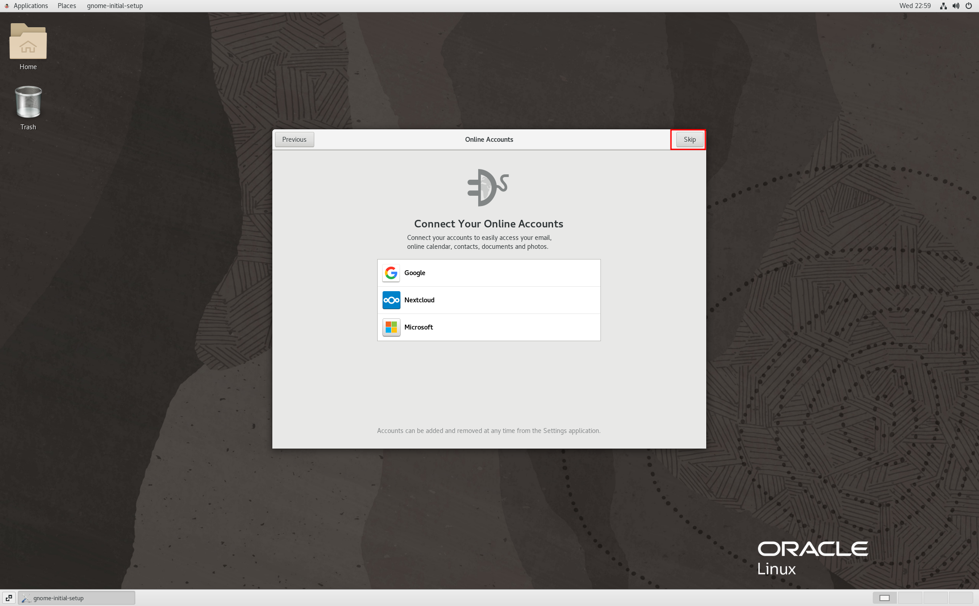Click the Nextcloud logo icon
Screen dimensions: 979x606
point(391,300)
